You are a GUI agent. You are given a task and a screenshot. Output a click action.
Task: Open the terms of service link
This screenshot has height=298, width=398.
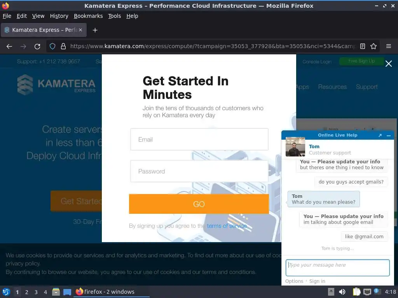click(227, 226)
